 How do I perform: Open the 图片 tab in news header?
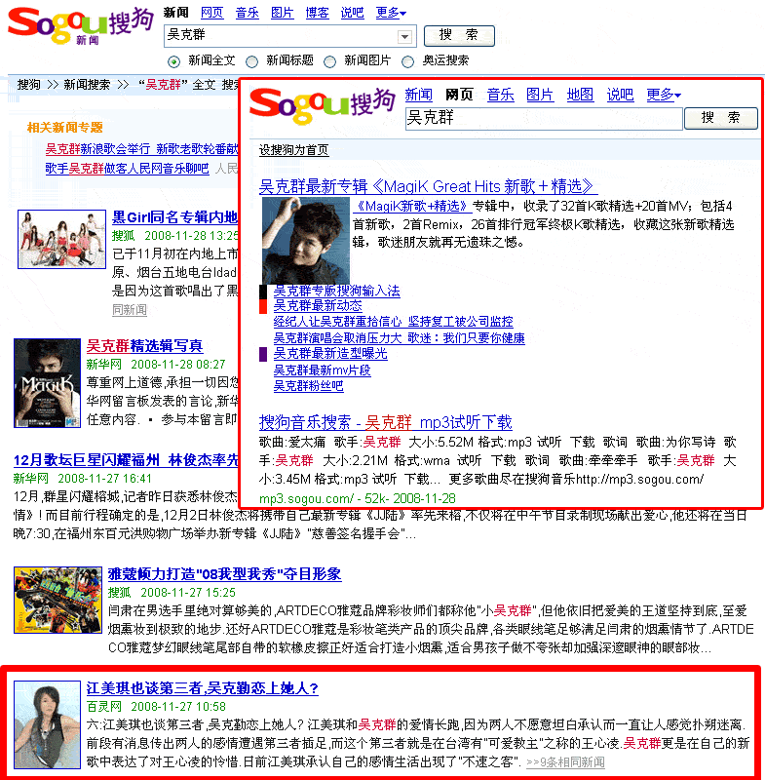(x=282, y=13)
